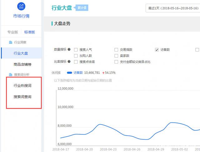Click the 10,466,781 visitor count value
Viewport: 200px width, 152px height.
point(92,73)
